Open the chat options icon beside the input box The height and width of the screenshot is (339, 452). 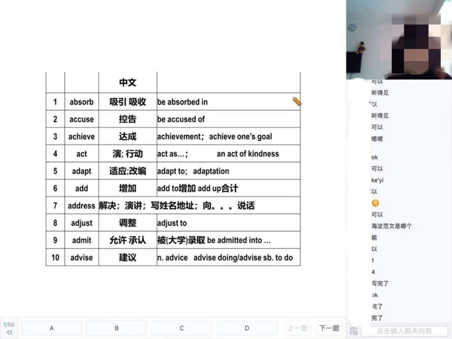(x=353, y=331)
